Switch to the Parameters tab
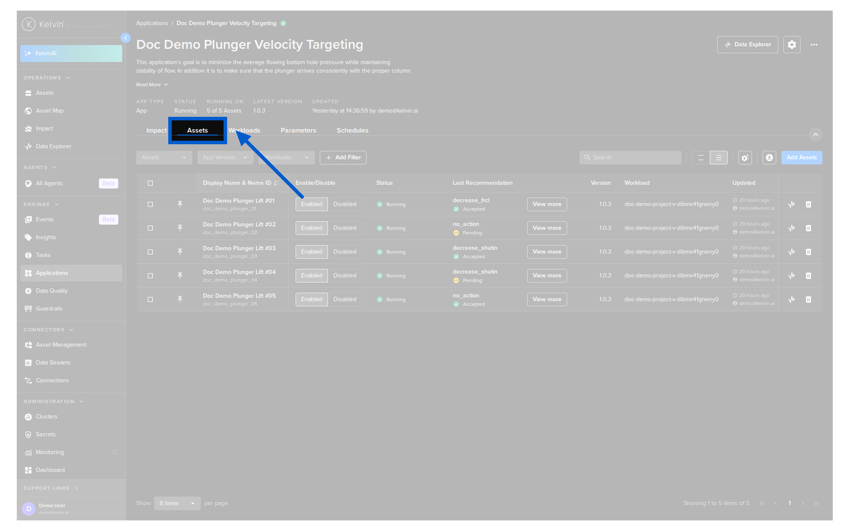The width and height of the screenshot is (850, 531). (298, 131)
